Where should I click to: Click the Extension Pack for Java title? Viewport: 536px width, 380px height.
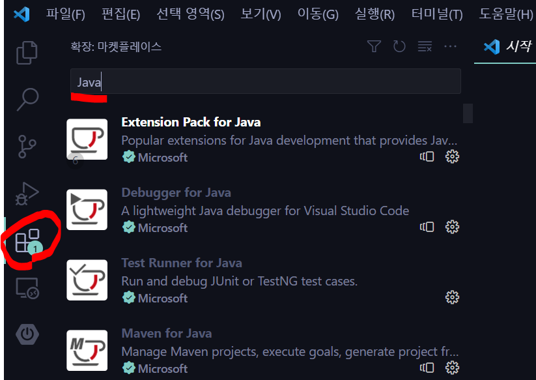191,122
